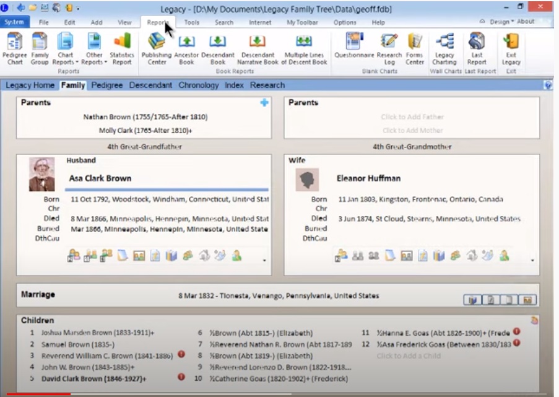Select child John W. Brown
This screenshot has height=397, width=559.
click(x=88, y=367)
